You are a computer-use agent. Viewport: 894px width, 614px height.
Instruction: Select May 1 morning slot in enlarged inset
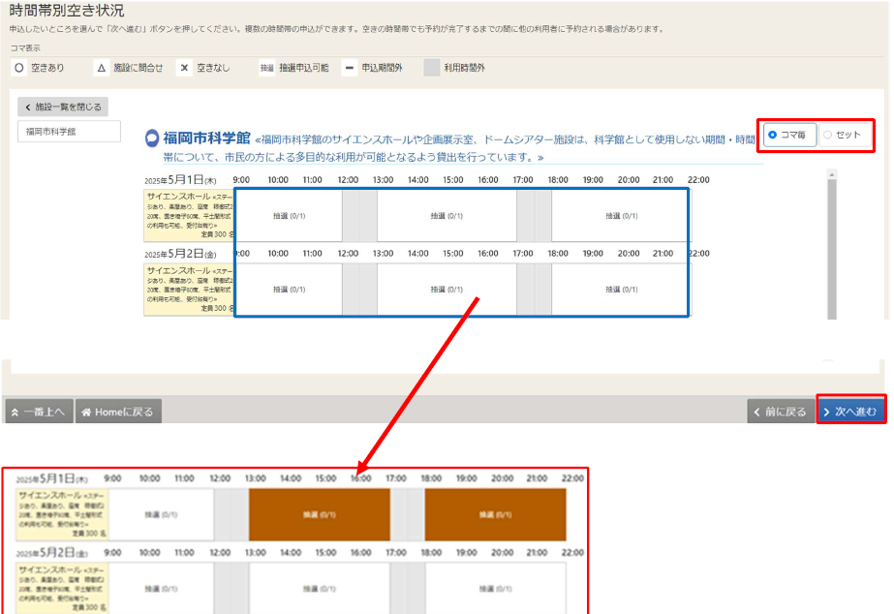click(x=162, y=515)
